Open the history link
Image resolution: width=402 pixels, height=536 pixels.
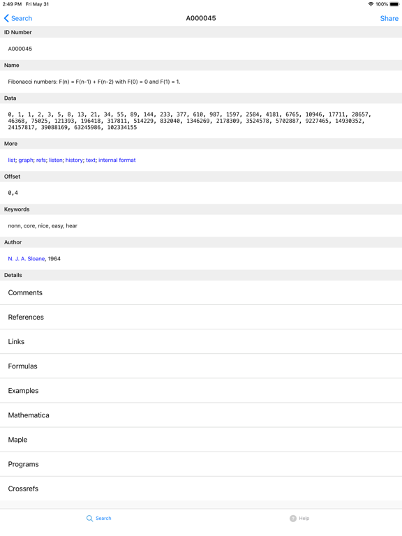[74, 160]
